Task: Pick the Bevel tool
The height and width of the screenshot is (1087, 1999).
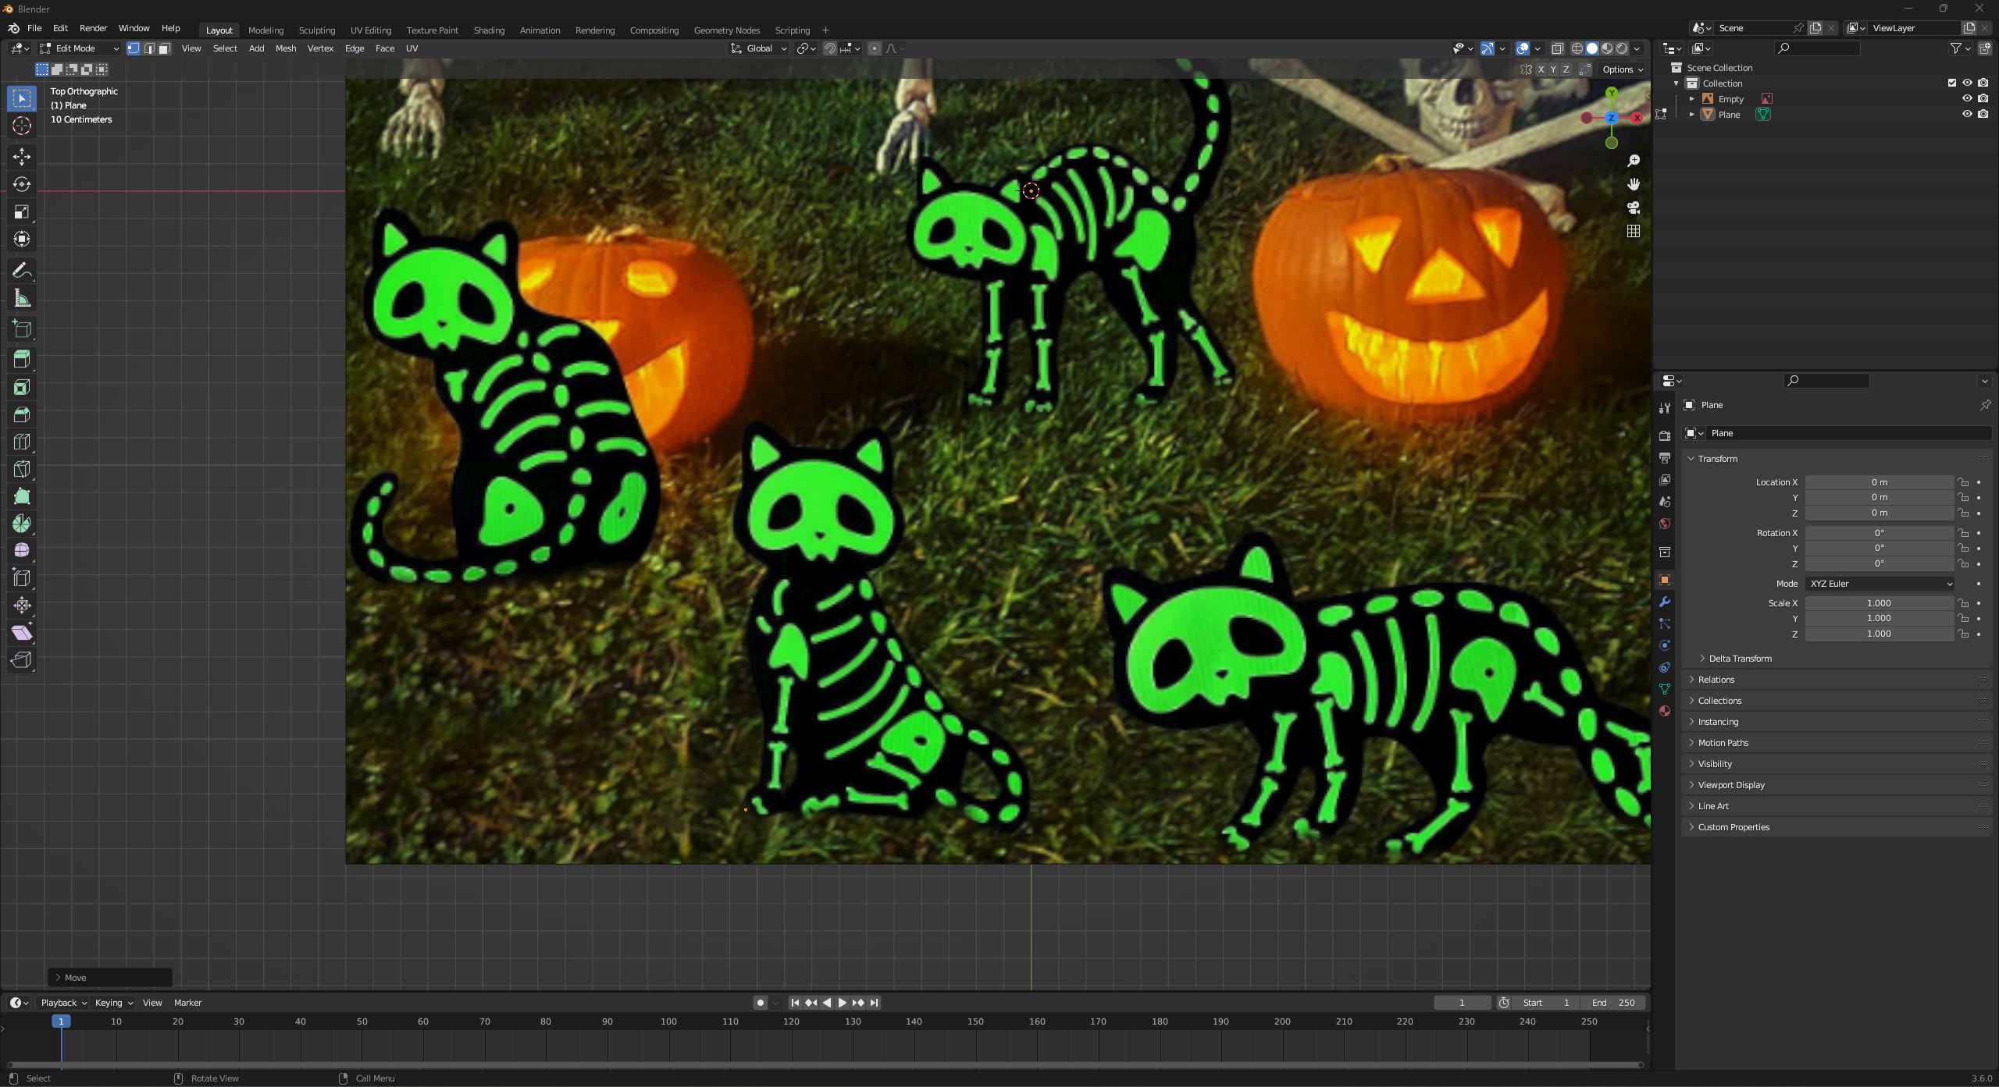Action: (22, 414)
